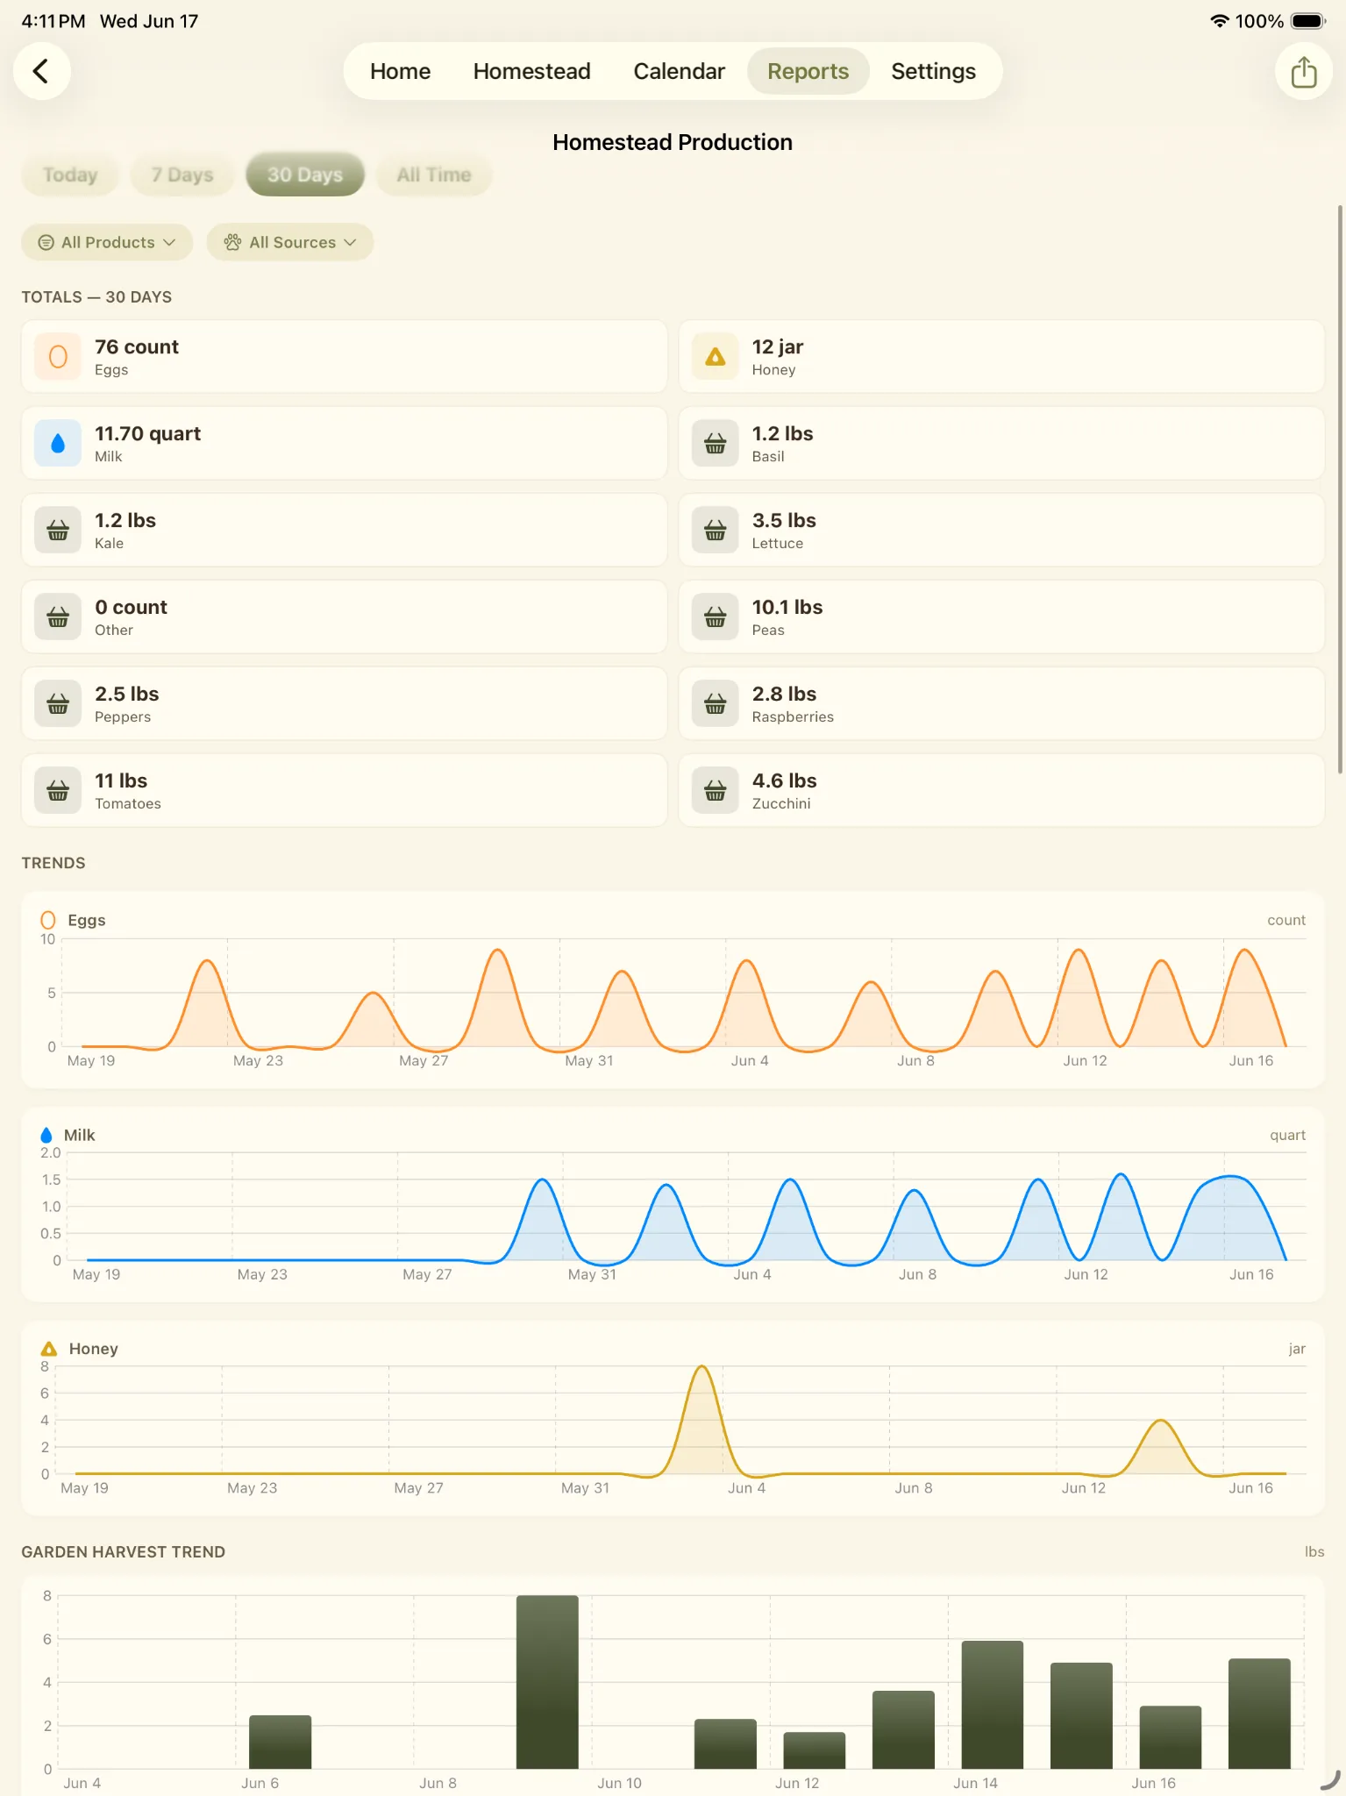Click the Milk droplet icon in totals
The width and height of the screenshot is (1346, 1796).
click(58, 444)
